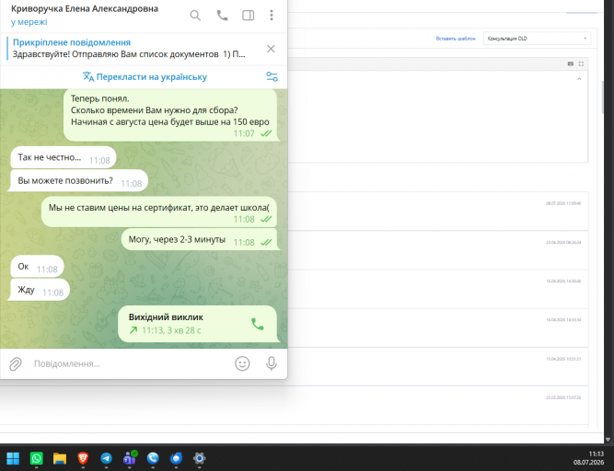Click background entry dated '15.04.2026 10:51:21'
Viewport: 614px width, 471px height.
click(x=438, y=366)
